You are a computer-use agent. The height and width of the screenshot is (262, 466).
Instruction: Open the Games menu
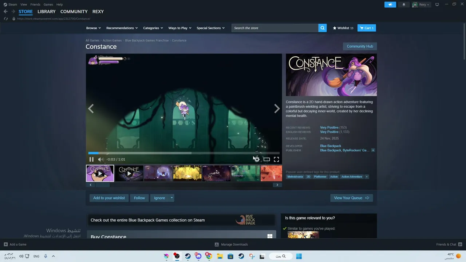coord(48,4)
